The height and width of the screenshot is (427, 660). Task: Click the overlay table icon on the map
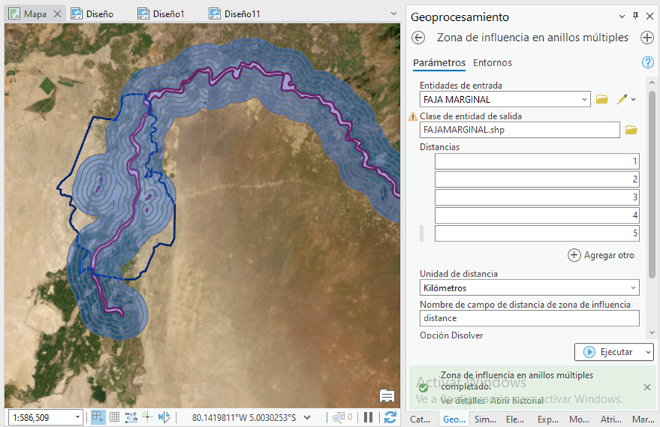pos(387,396)
